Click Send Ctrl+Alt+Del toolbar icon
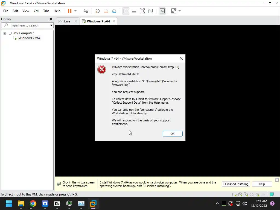Viewport: 280px width, 210px height. click(86, 11)
